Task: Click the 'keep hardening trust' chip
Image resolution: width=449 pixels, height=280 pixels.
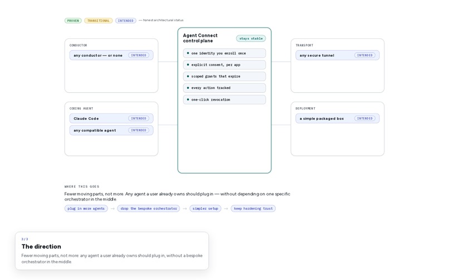Action: [x=253, y=208]
